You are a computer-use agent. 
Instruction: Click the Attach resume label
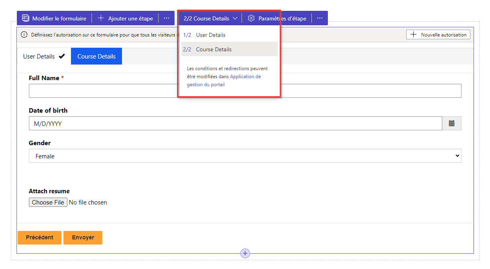(x=49, y=191)
